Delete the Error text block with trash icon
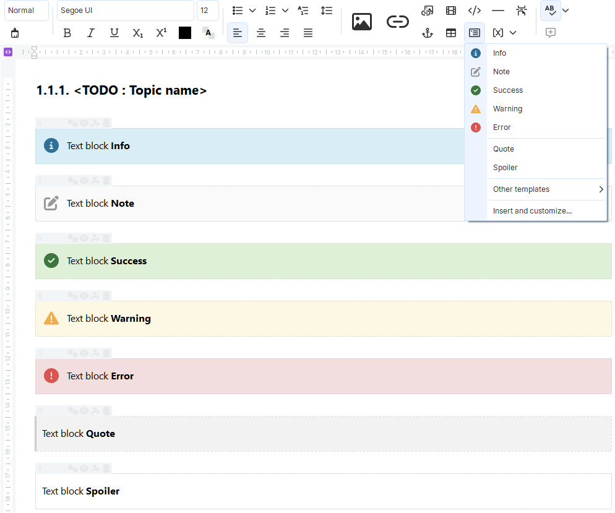Image resolution: width=615 pixels, height=513 pixels. [106, 353]
